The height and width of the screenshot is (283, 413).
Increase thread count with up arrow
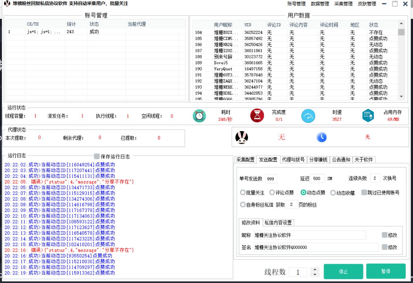[x=315, y=269]
